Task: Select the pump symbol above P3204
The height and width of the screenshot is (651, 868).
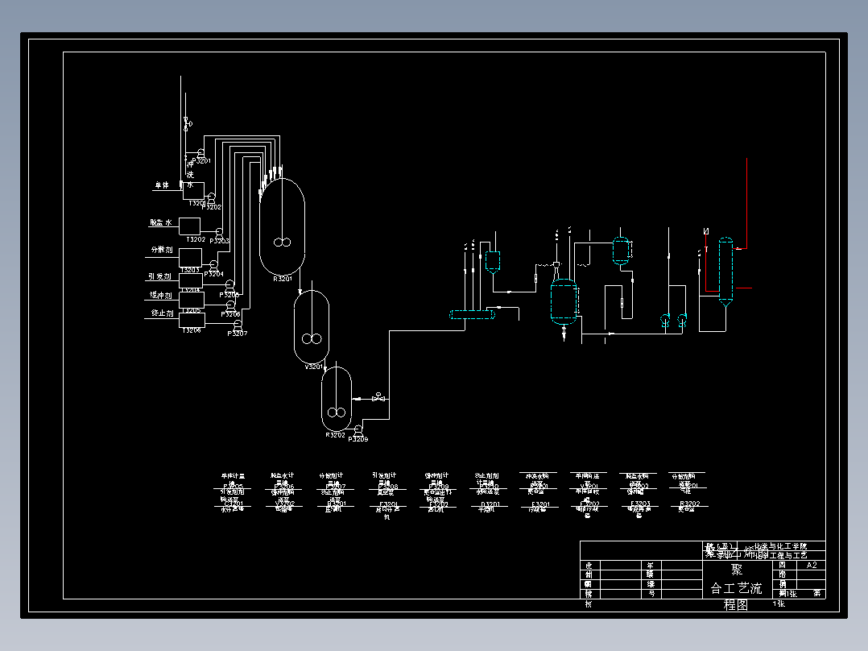Action: tap(213, 265)
